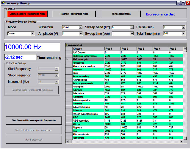Expand the Pause (sec) dropdown
The height and width of the screenshot is (149, 191).
[x=183, y=27]
